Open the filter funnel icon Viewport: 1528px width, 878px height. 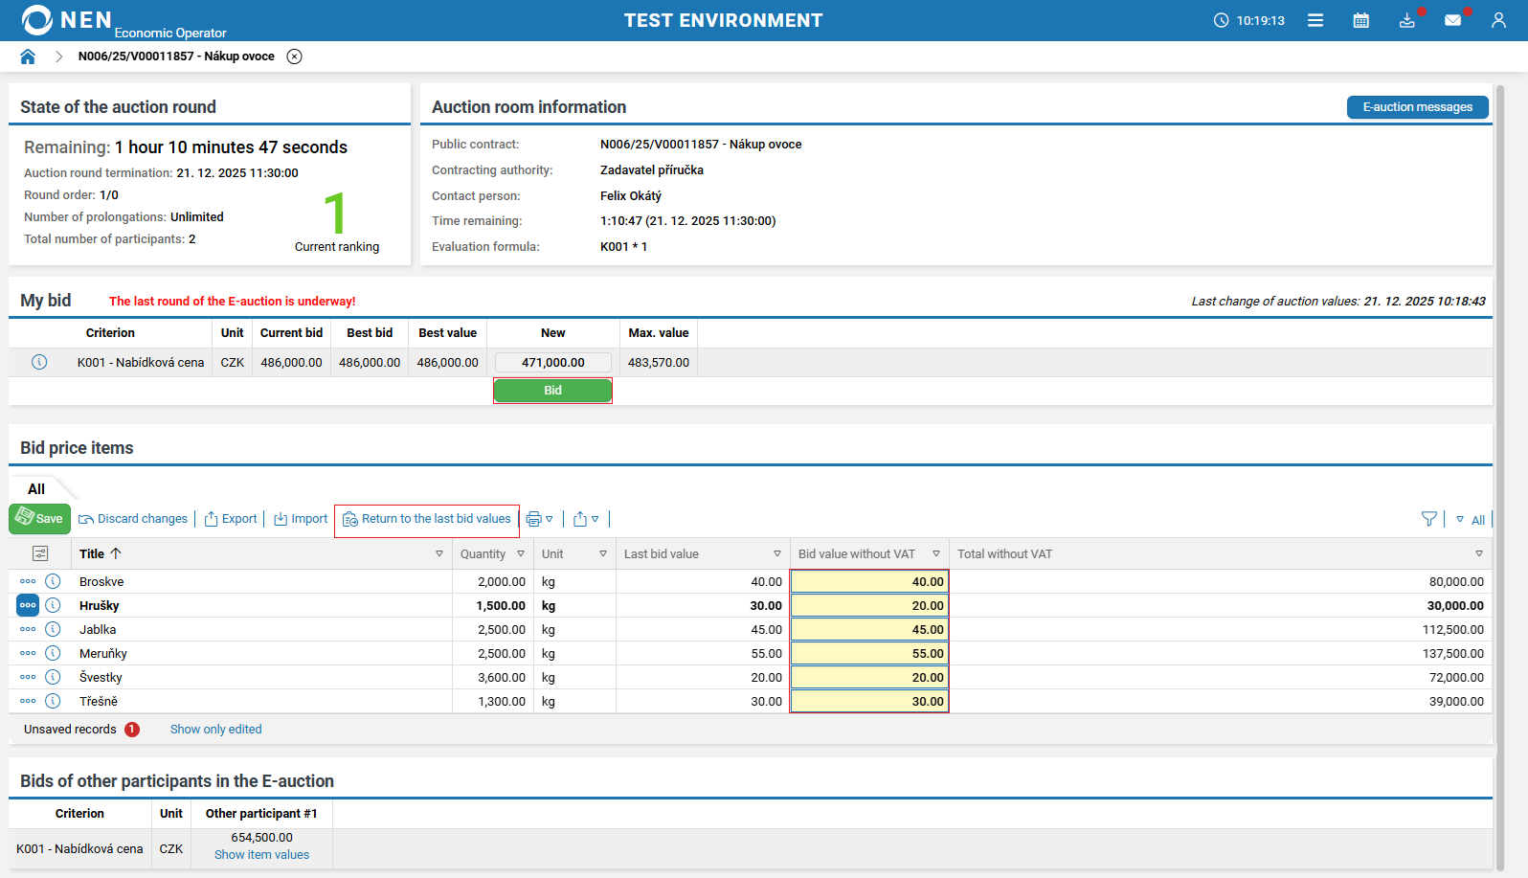(x=1428, y=519)
